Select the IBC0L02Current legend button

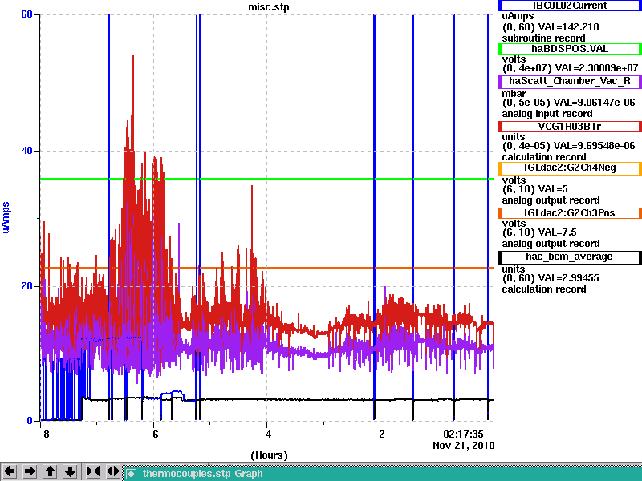click(570, 6)
